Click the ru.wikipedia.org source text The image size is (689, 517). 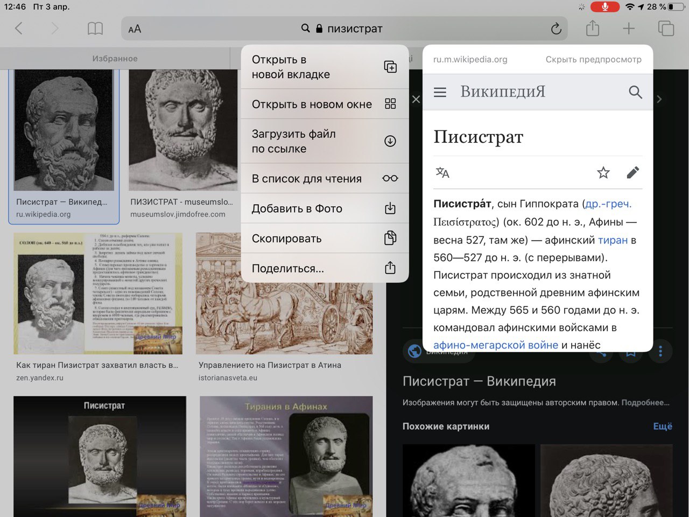click(44, 214)
